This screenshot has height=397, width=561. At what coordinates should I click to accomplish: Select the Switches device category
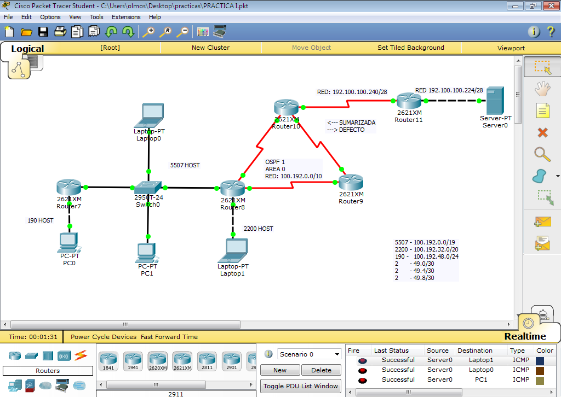tap(31, 356)
